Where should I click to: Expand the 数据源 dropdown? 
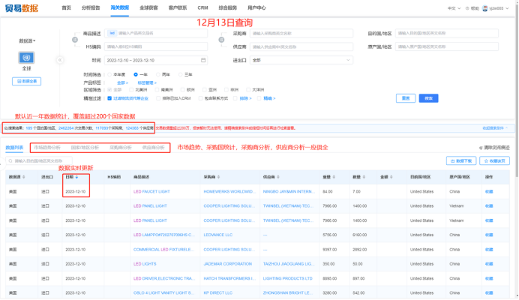pyautogui.click(x=28, y=40)
